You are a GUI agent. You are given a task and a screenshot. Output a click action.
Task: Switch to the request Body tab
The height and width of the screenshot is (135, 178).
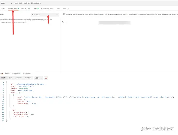click(36, 8)
